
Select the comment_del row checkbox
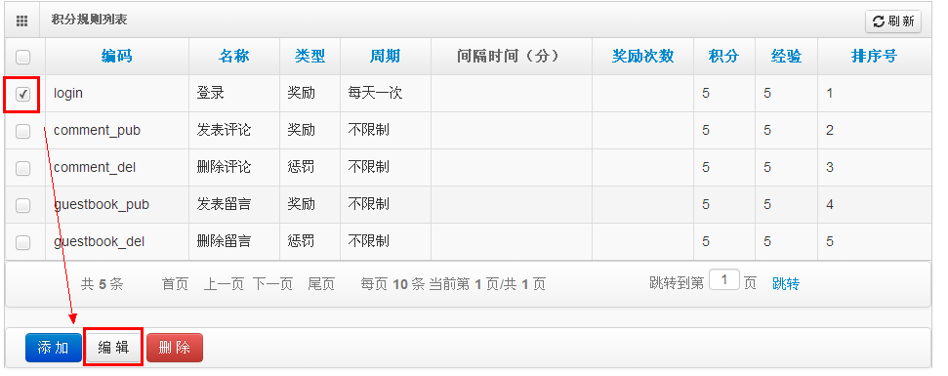click(23, 168)
